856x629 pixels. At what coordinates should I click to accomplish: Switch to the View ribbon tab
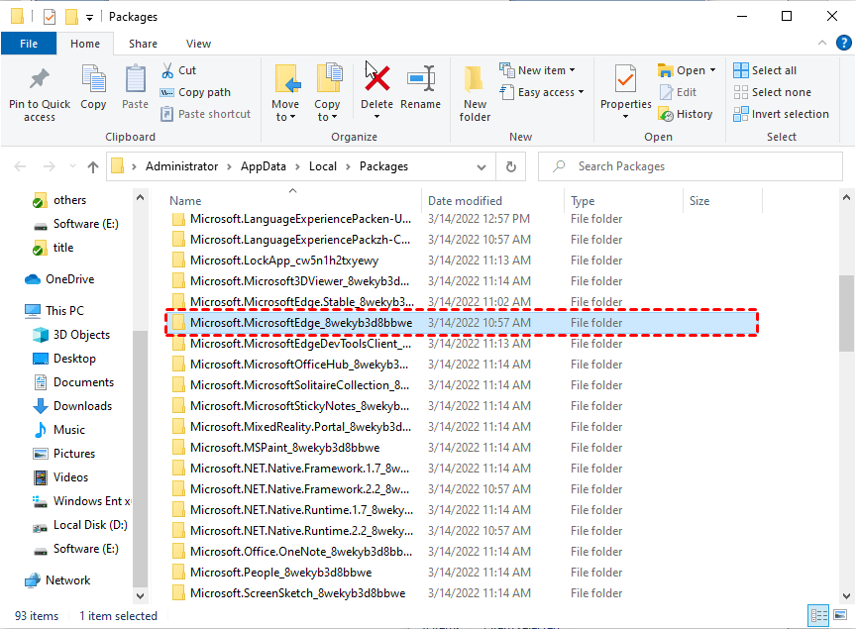tap(198, 44)
